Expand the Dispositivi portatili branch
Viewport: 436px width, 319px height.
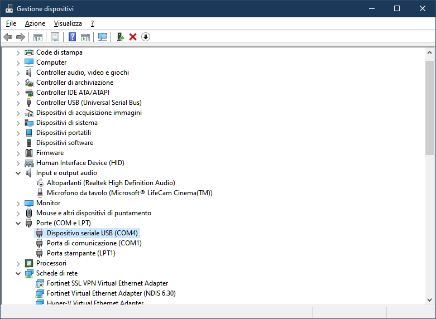pos(18,133)
